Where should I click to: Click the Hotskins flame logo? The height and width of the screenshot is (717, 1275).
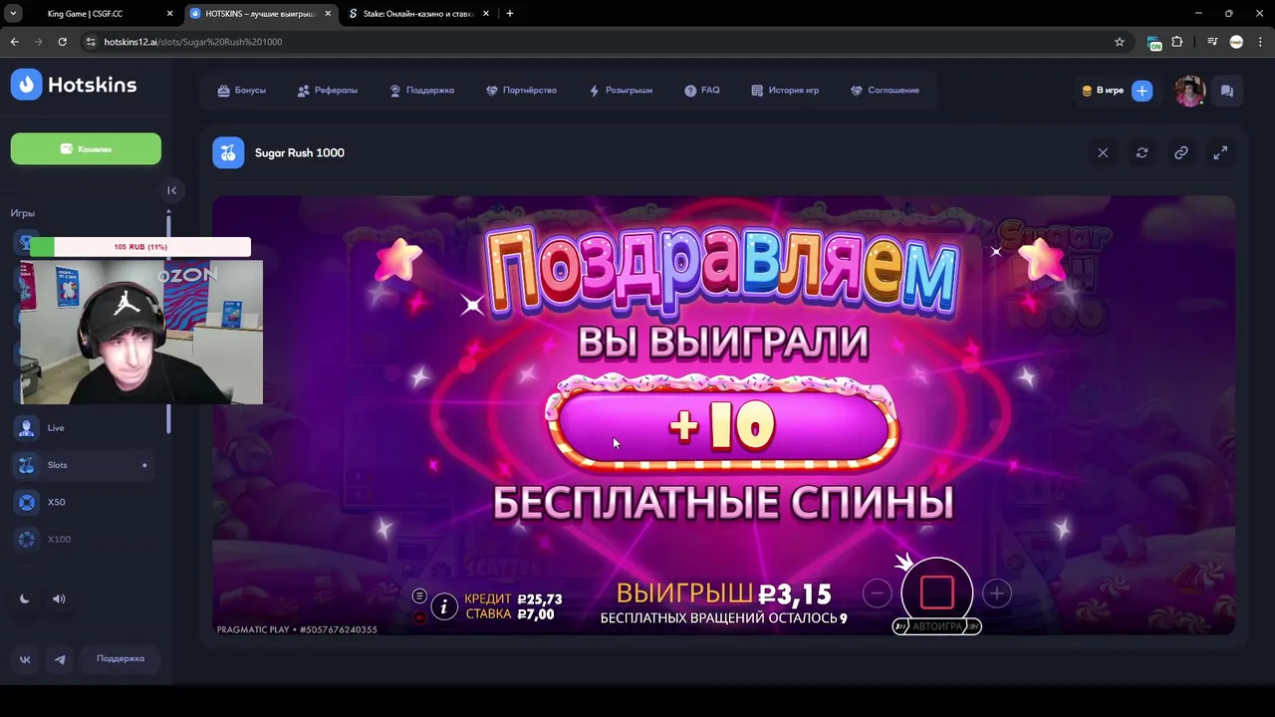(26, 85)
